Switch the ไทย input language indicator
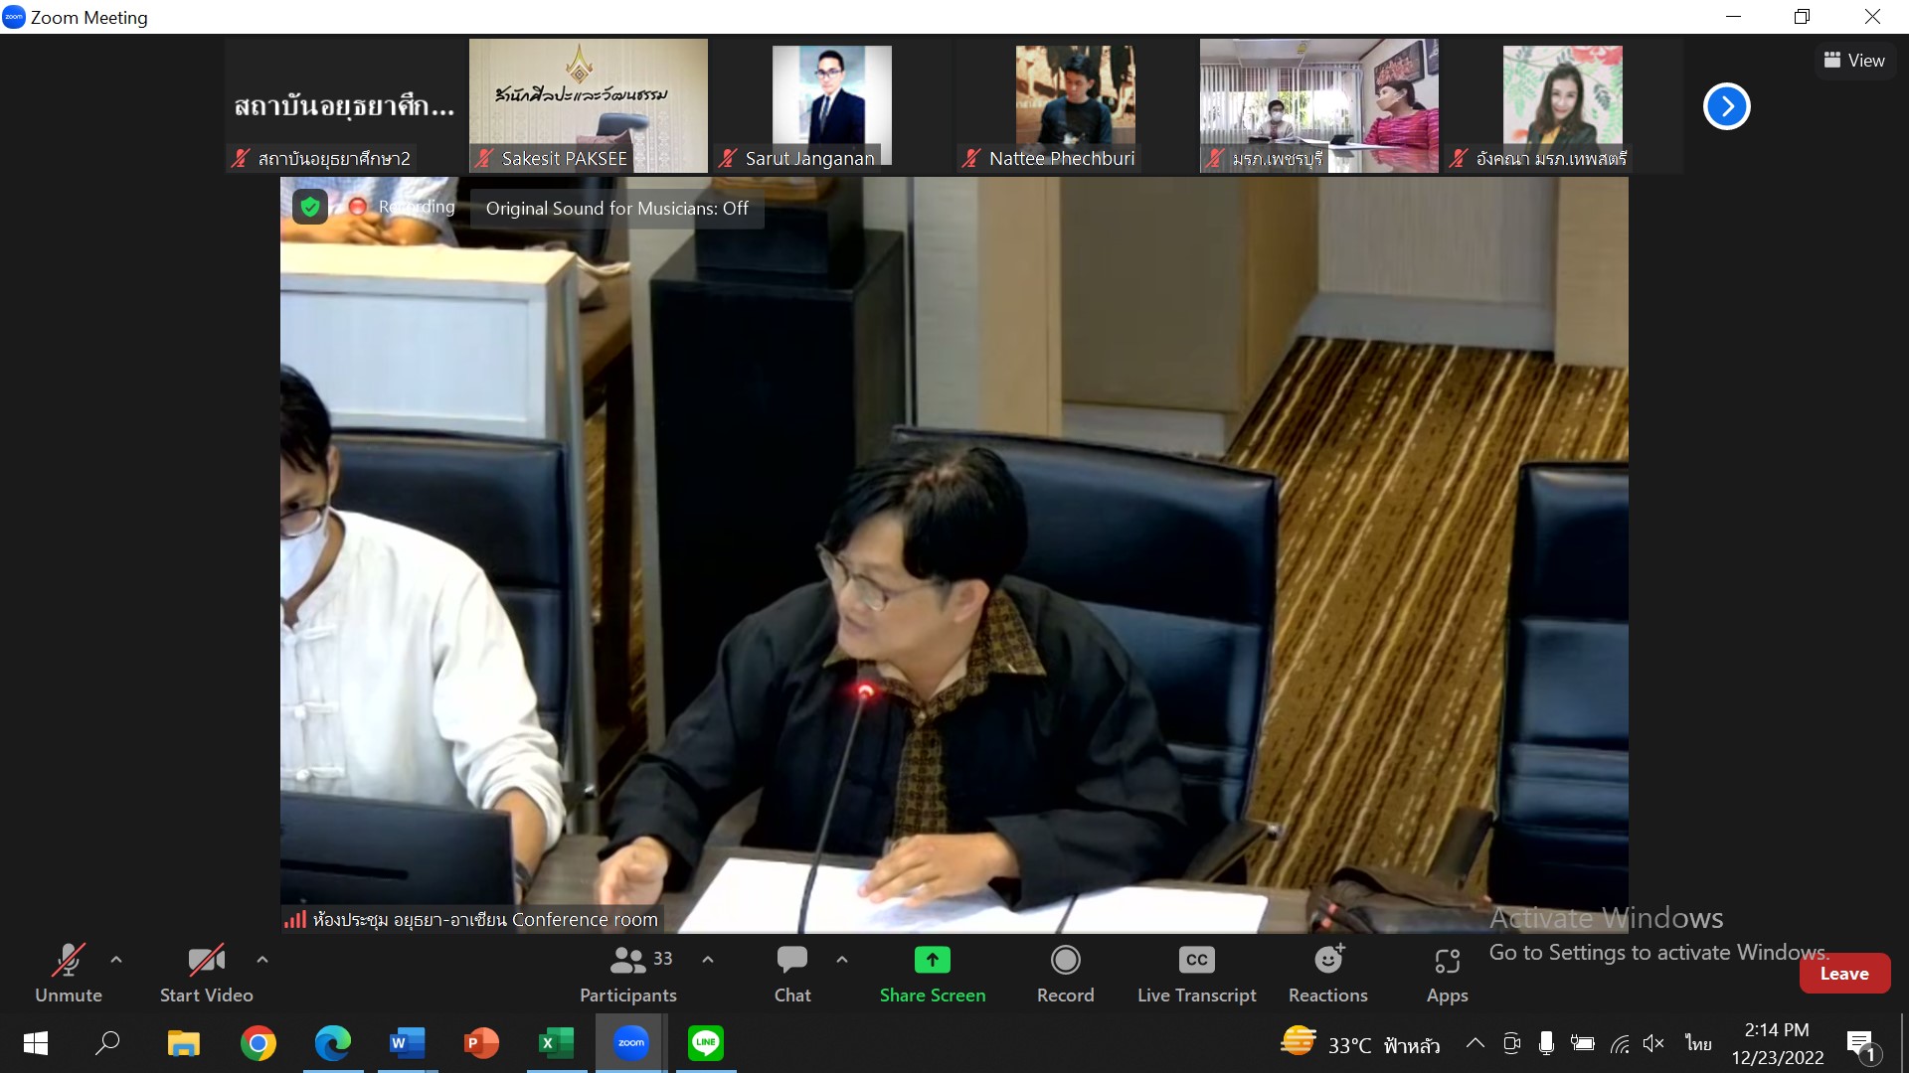 1698,1043
